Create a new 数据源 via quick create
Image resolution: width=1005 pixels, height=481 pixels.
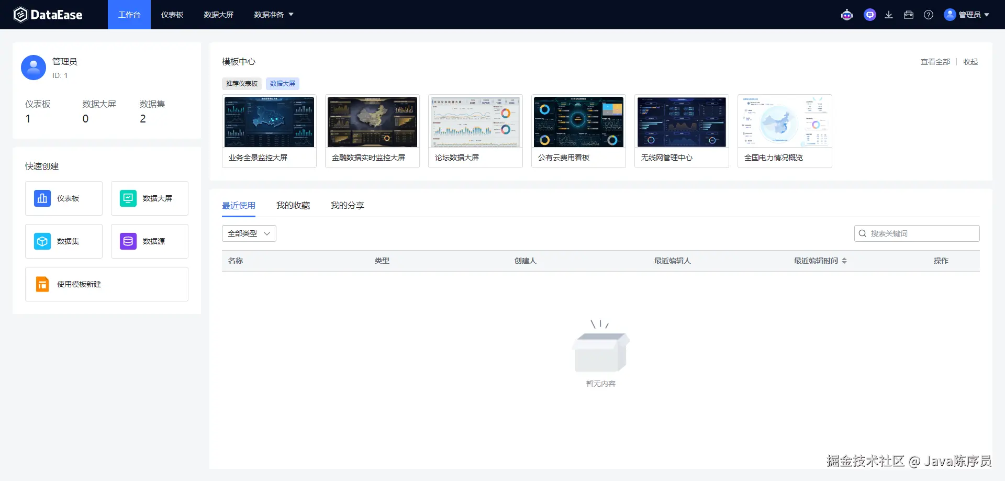coord(150,241)
